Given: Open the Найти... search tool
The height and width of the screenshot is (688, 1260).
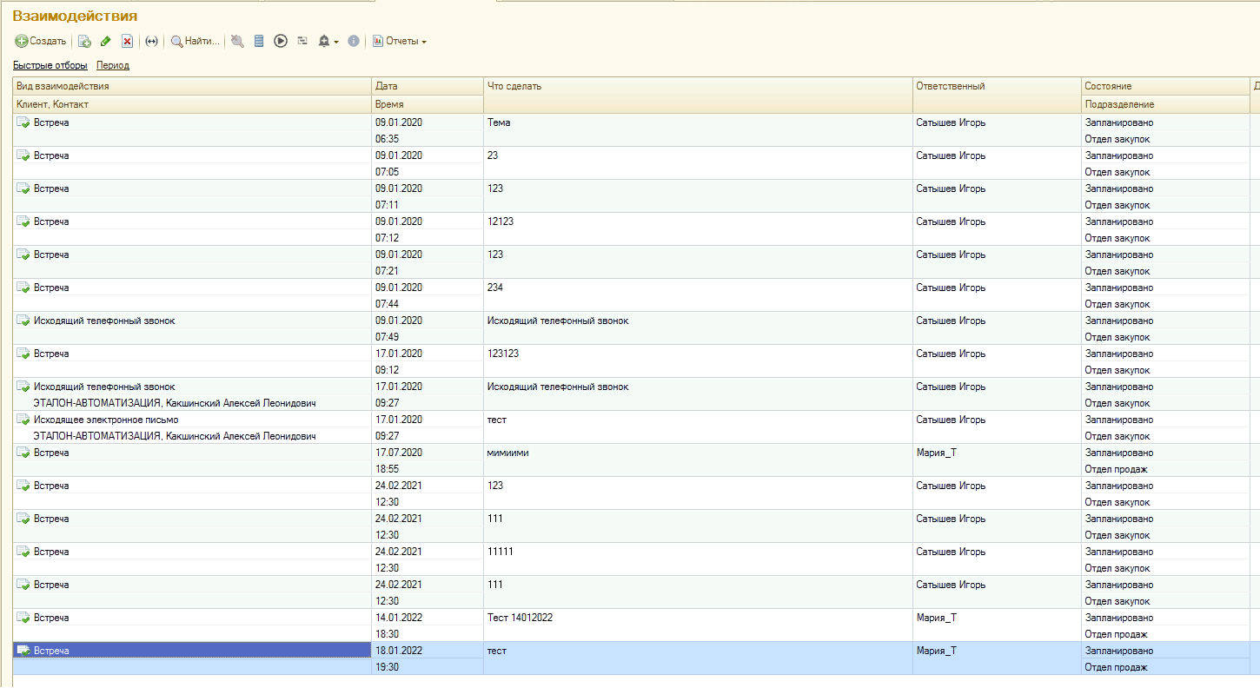Looking at the screenshot, I should 196,41.
